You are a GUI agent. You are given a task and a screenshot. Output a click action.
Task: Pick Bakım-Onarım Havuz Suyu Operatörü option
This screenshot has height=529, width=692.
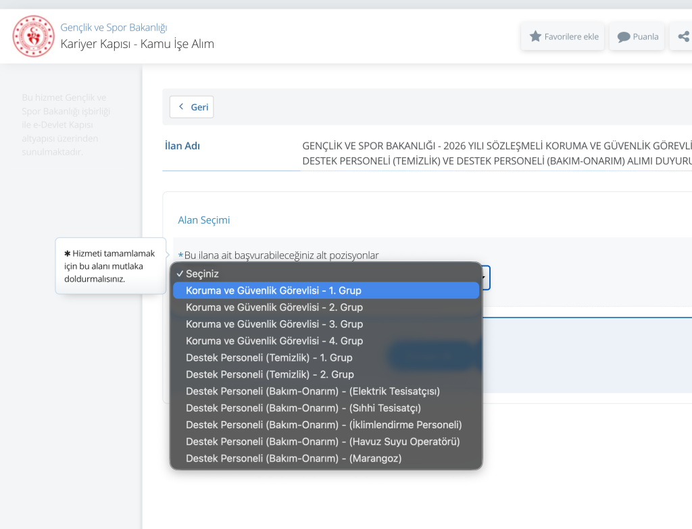coord(326,441)
